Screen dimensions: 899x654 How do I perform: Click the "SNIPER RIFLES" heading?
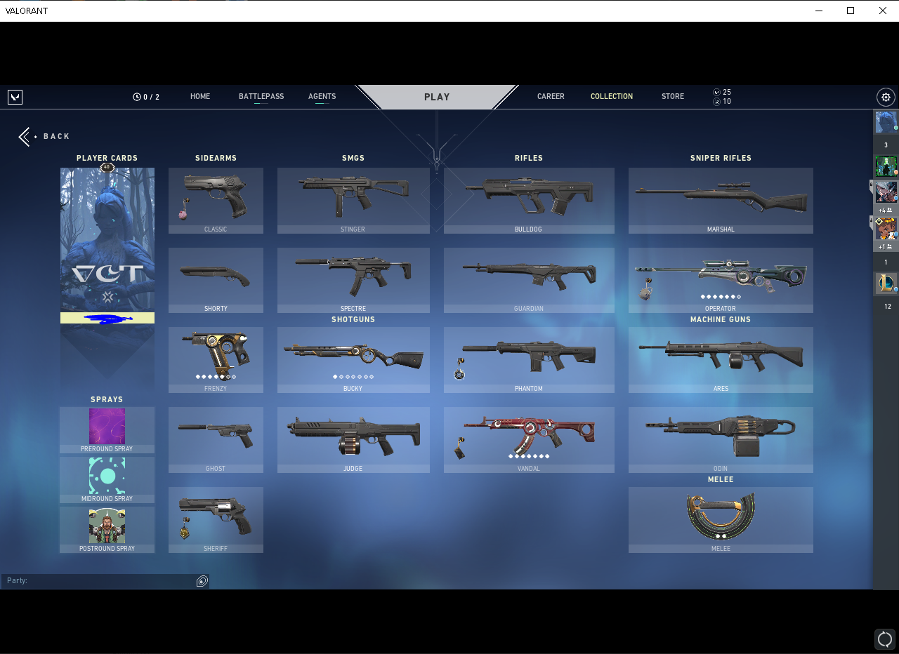point(721,159)
